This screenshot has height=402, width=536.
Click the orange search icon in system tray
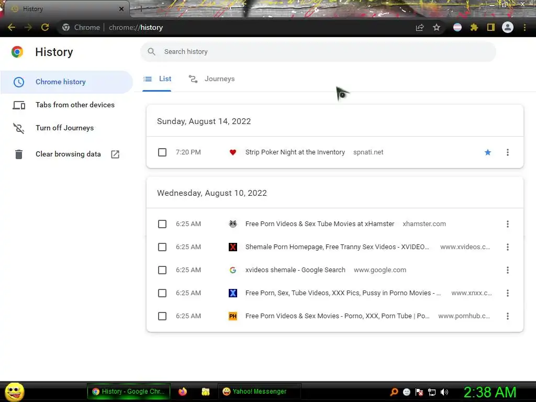coord(394,392)
